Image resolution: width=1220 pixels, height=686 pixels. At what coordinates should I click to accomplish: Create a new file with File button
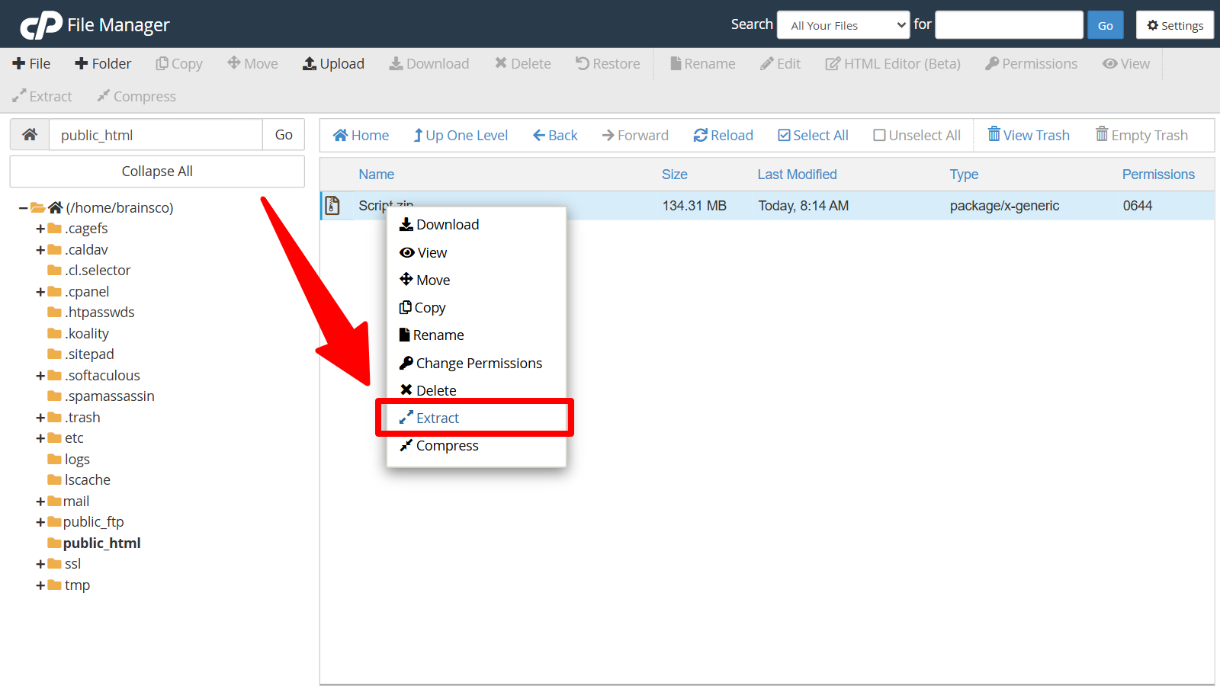point(31,64)
